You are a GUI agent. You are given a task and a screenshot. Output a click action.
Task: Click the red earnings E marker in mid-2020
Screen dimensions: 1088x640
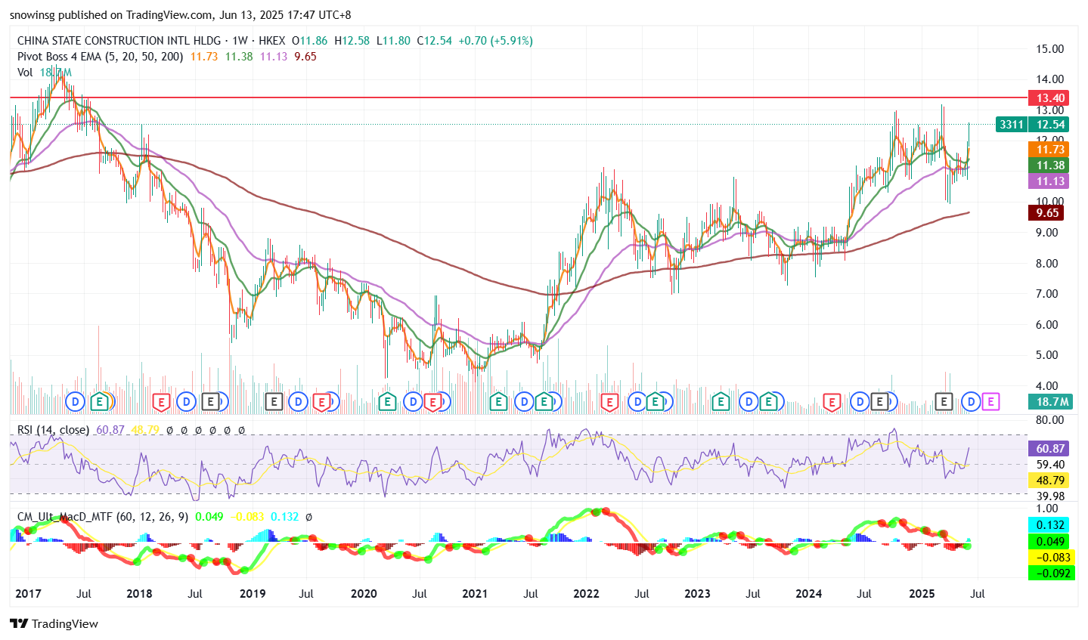(x=432, y=401)
